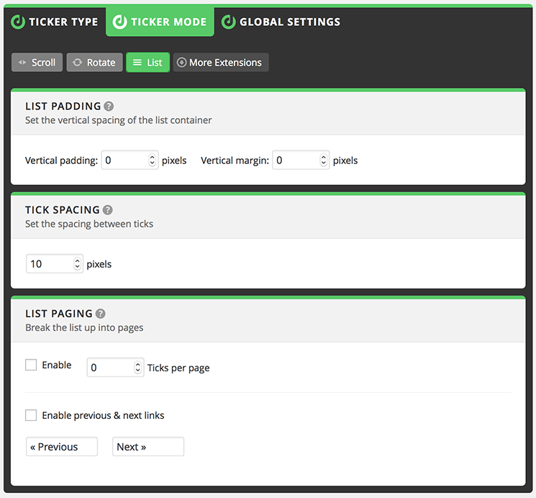Check Enable previous & next links
The height and width of the screenshot is (498, 536).
click(31, 415)
